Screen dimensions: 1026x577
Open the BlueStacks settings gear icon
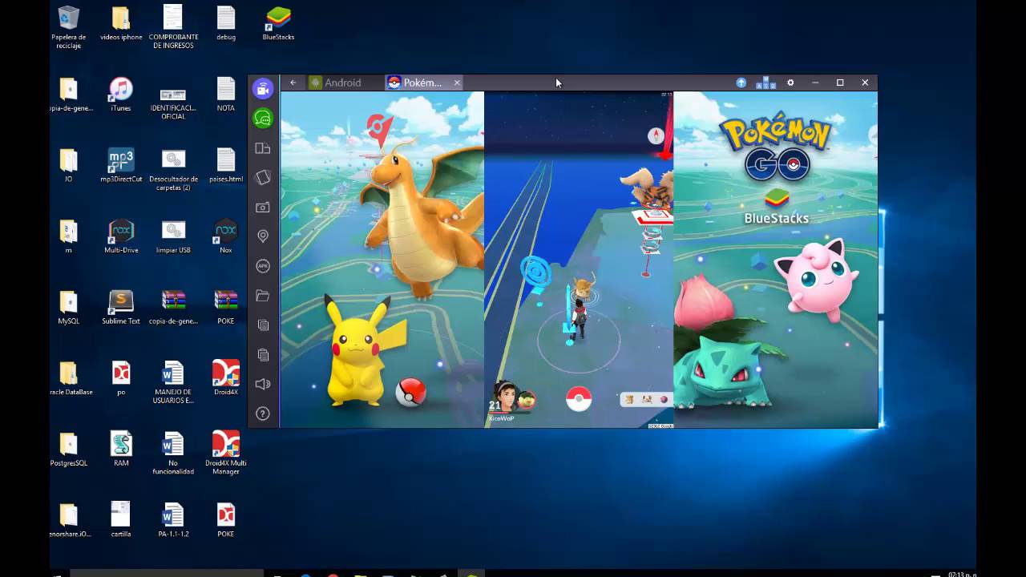790,83
